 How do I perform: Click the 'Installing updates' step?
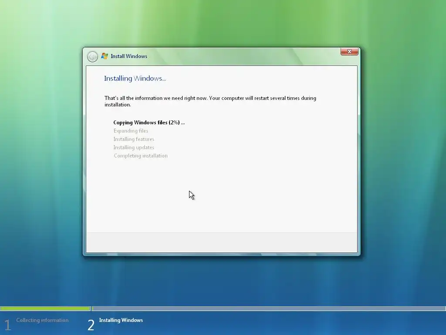pos(134,147)
